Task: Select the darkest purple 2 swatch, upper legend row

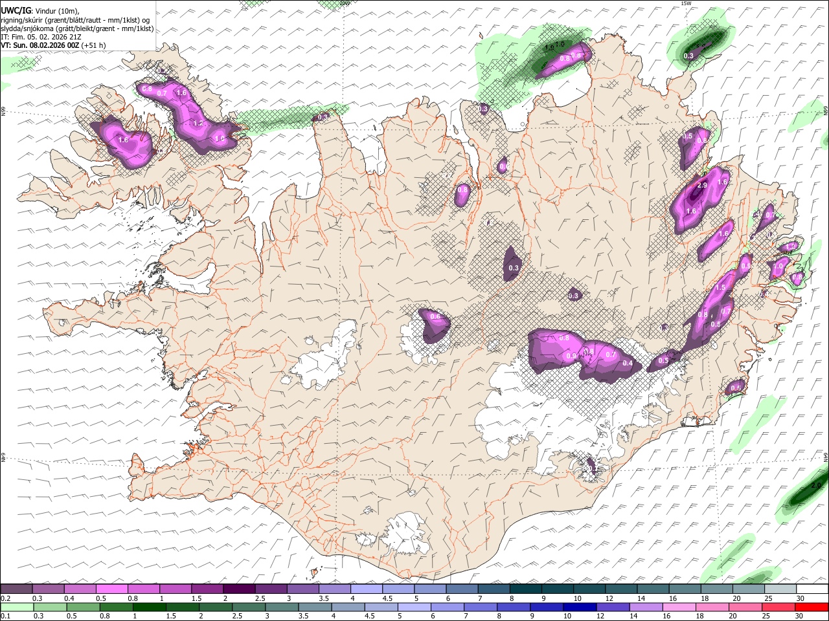Action: (x=239, y=589)
